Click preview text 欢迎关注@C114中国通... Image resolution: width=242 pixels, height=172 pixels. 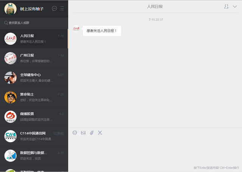tap(37, 139)
